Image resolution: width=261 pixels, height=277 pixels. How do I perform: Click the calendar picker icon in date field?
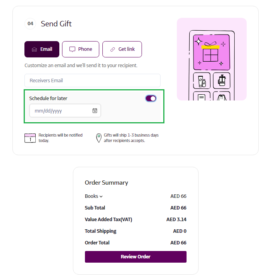pyautogui.click(x=95, y=111)
